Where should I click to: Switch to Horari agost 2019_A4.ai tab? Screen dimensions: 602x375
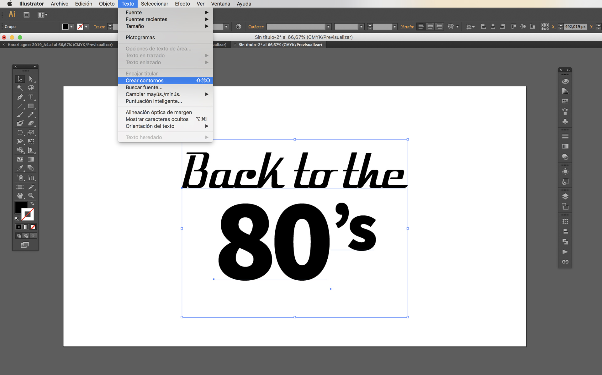pyautogui.click(x=60, y=45)
